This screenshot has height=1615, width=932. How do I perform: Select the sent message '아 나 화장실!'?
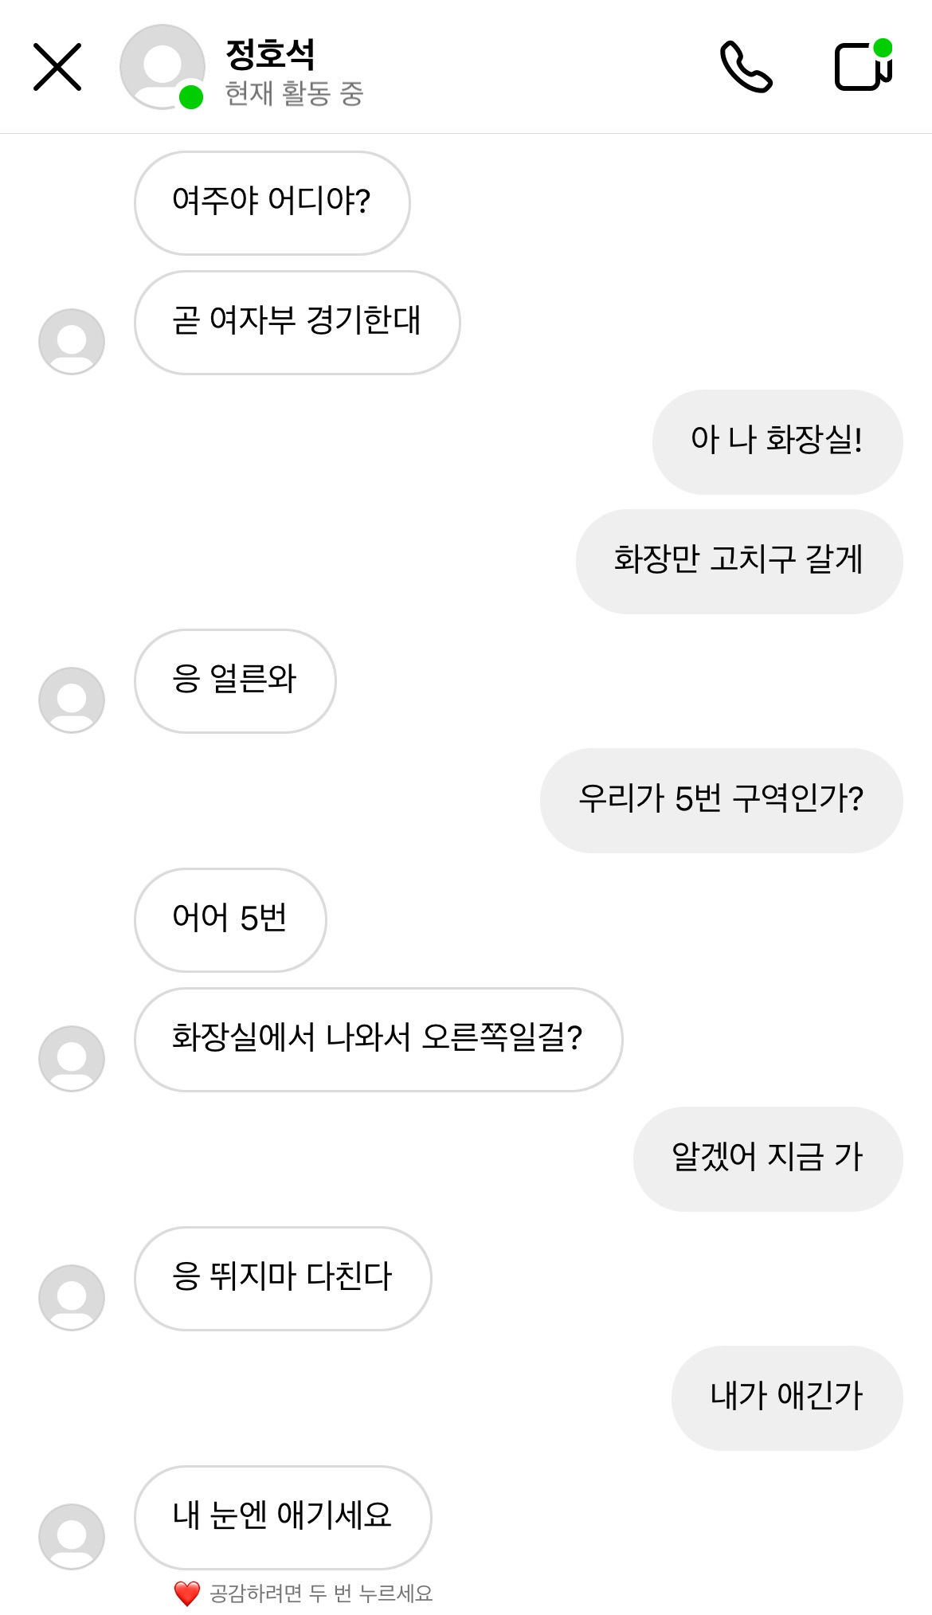[x=777, y=441]
